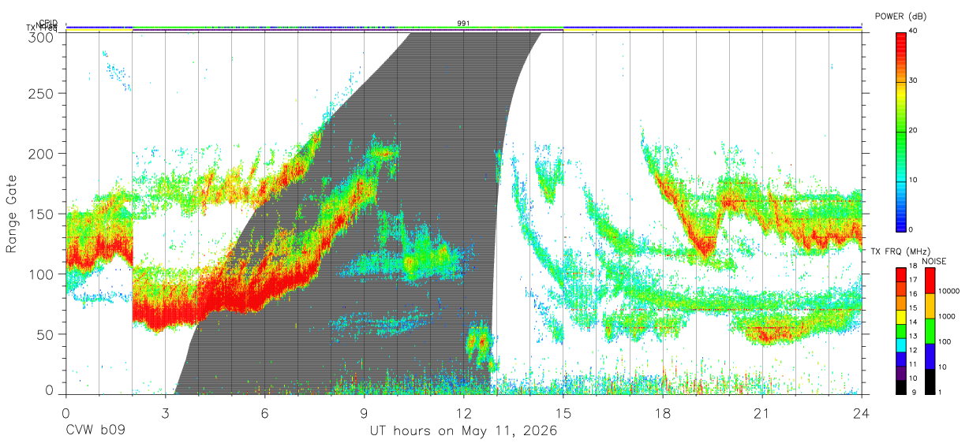
Task: Click 'UT hours on May 11, 2026' axis title
Action: [x=464, y=431]
